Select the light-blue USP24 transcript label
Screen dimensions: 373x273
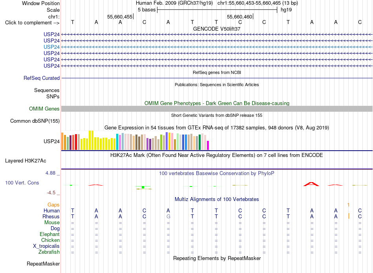click(x=51, y=47)
